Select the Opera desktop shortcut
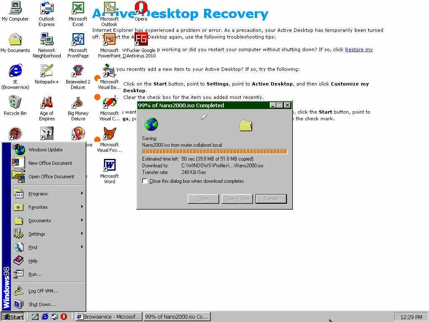The width and height of the screenshot is (429, 322). pos(141,11)
